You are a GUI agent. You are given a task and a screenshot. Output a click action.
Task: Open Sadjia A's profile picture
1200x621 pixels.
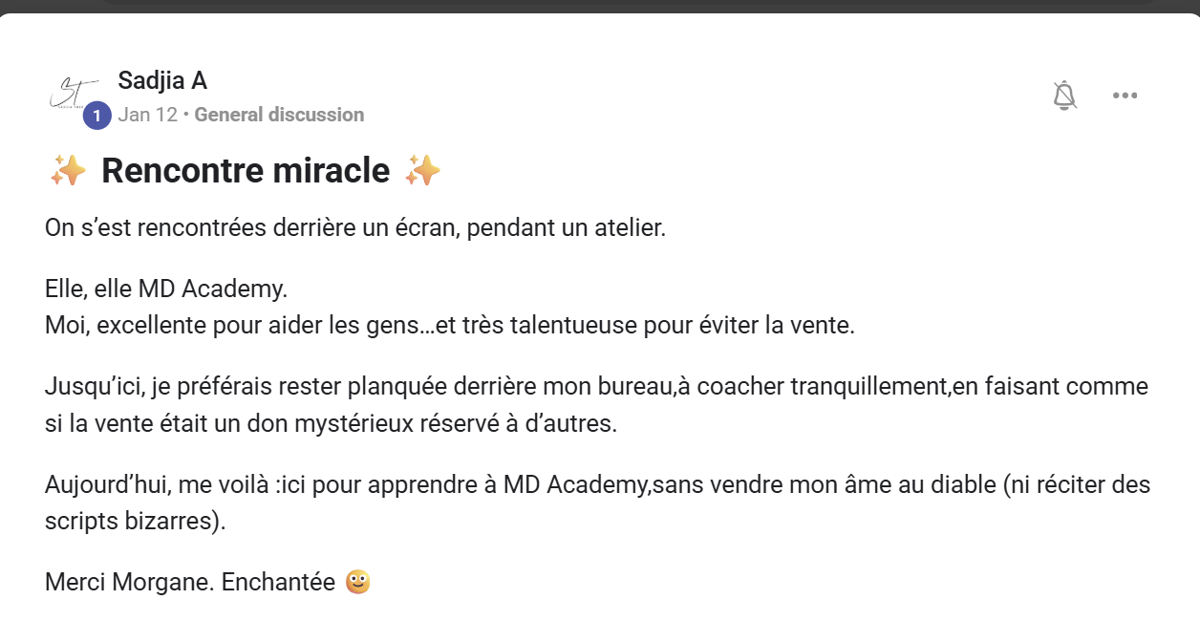[x=74, y=94]
